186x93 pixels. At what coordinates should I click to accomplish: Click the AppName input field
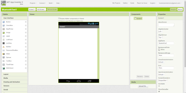[166, 43]
